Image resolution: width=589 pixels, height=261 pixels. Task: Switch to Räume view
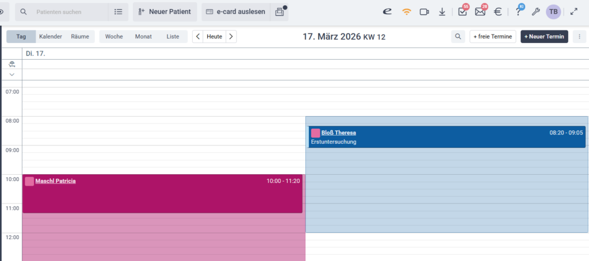[x=80, y=37]
